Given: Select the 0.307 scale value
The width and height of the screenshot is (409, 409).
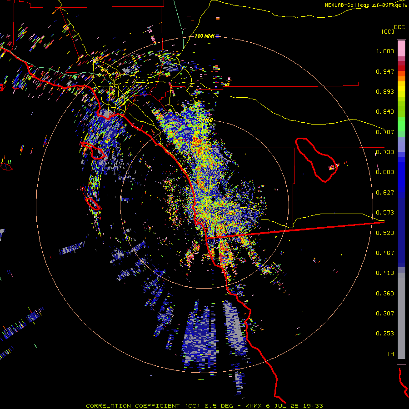Looking at the screenshot, I should click(x=385, y=314).
